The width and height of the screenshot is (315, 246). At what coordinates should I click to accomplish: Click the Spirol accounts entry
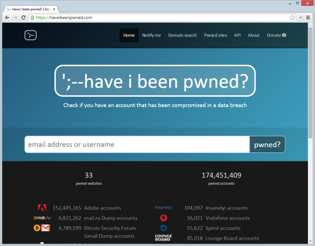(x=223, y=228)
